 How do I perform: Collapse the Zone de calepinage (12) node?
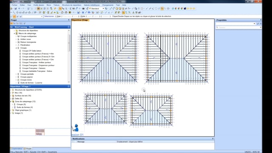pos(11,102)
